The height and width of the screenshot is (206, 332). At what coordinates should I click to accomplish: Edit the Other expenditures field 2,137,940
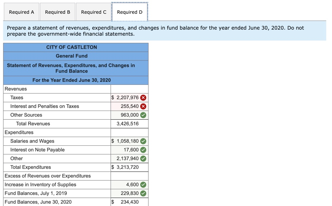click(x=130, y=159)
